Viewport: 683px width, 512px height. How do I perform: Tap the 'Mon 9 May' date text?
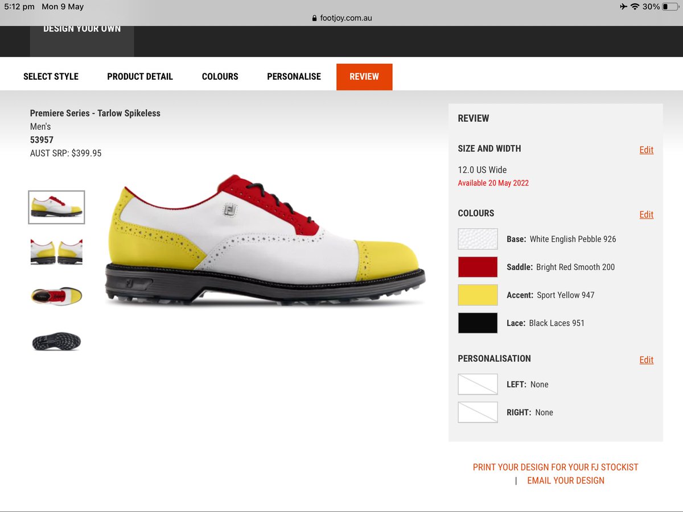point(63,7)
